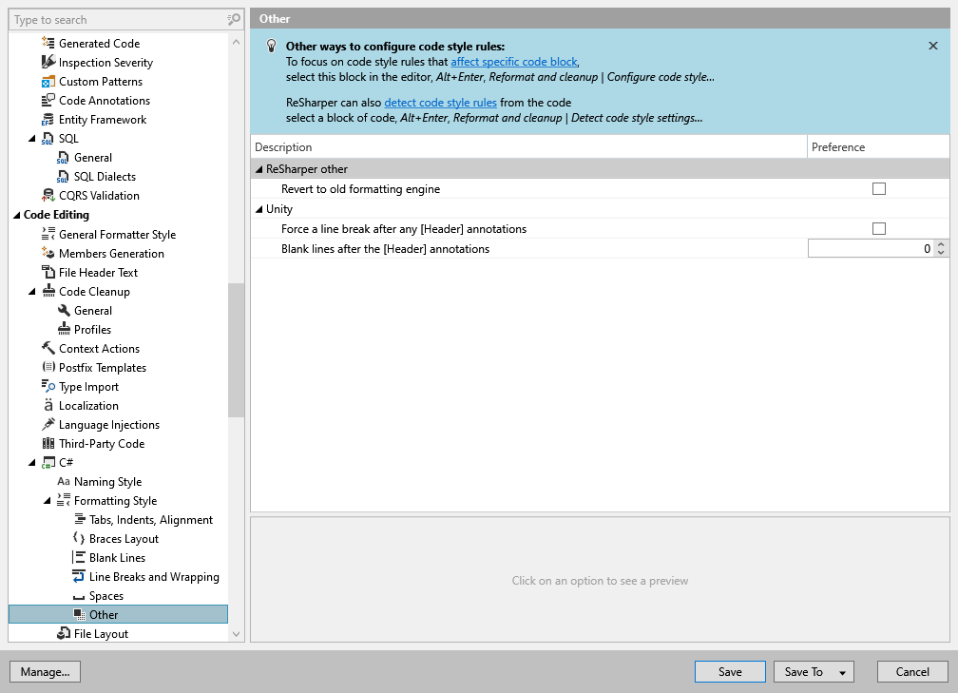Enable line break after Header annotations checkbox

tap(878, 228)
